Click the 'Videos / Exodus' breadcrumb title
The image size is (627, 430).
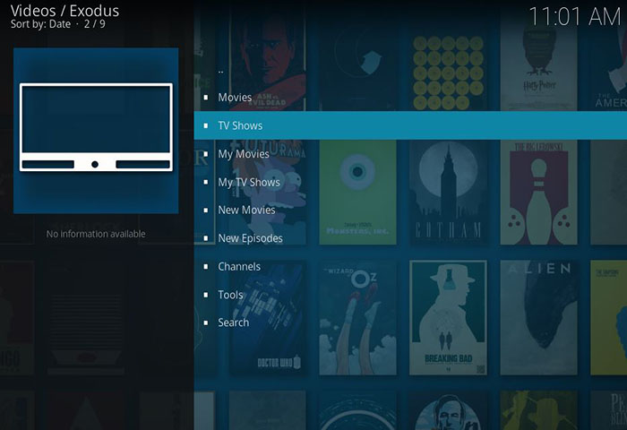click(64, 11)
